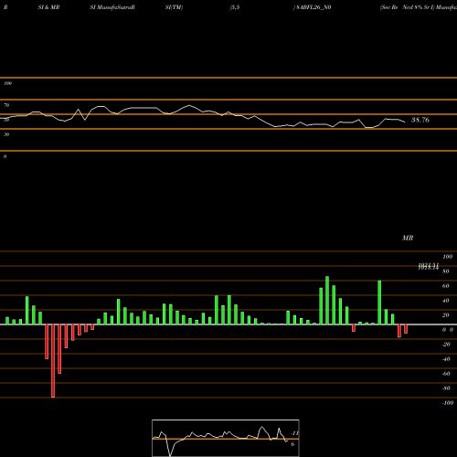This screenshot has width=457, height=457.
Task: Click the 40 label on MR right axis
Action: pos(446,301)
